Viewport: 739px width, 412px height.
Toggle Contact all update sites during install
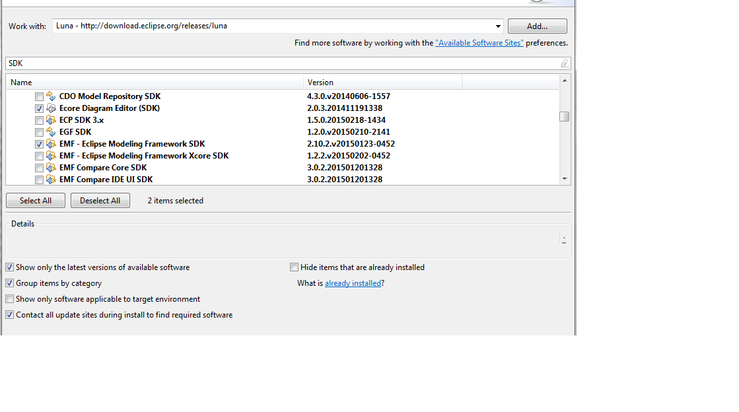[9, 315]
